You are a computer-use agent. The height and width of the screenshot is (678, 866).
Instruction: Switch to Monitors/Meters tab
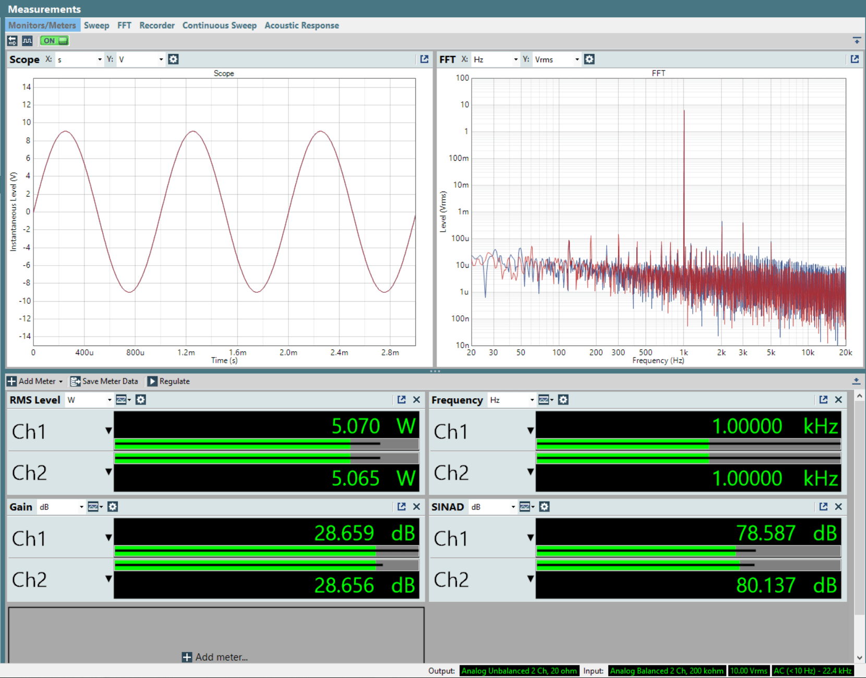pyautogui.click(x=42, y=25)
